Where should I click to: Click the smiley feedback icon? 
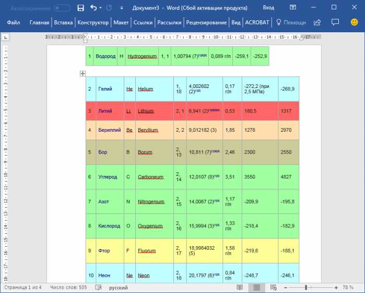pos(354,22)
